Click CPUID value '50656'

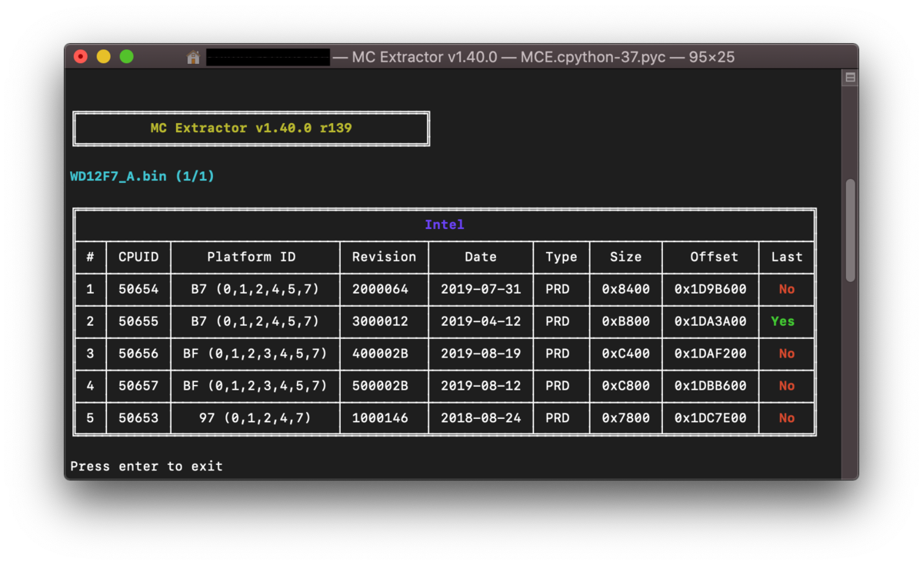(138, 354)
